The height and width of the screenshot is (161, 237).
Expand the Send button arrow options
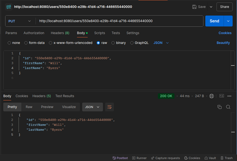pos(228,21)
